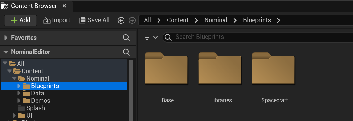Click the Spacecraft folder name label

(x=275, y=100)
